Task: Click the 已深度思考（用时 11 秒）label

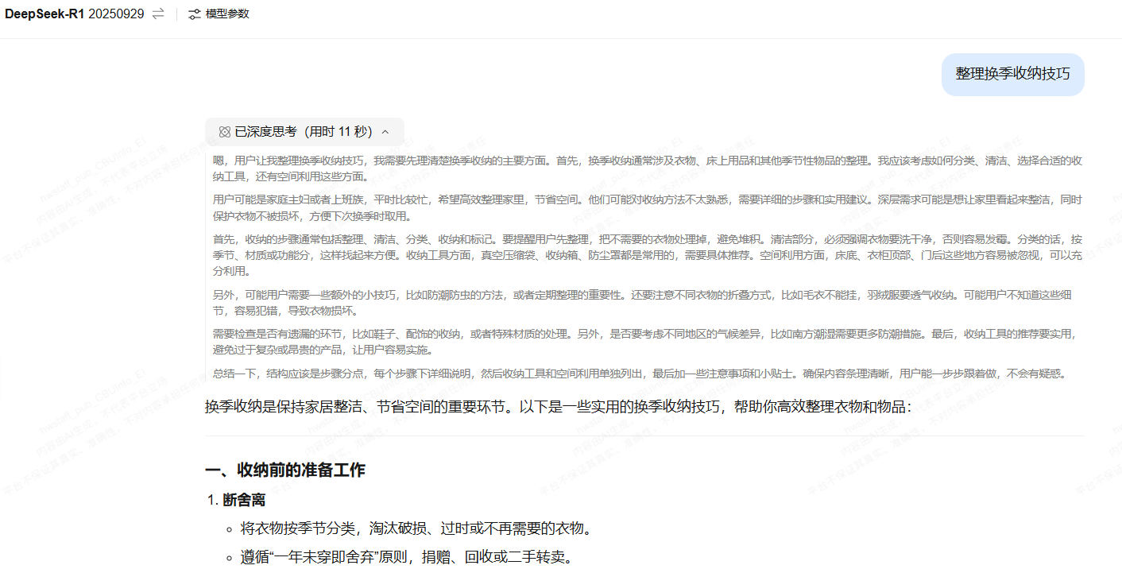Action: (x=304, y=132)
